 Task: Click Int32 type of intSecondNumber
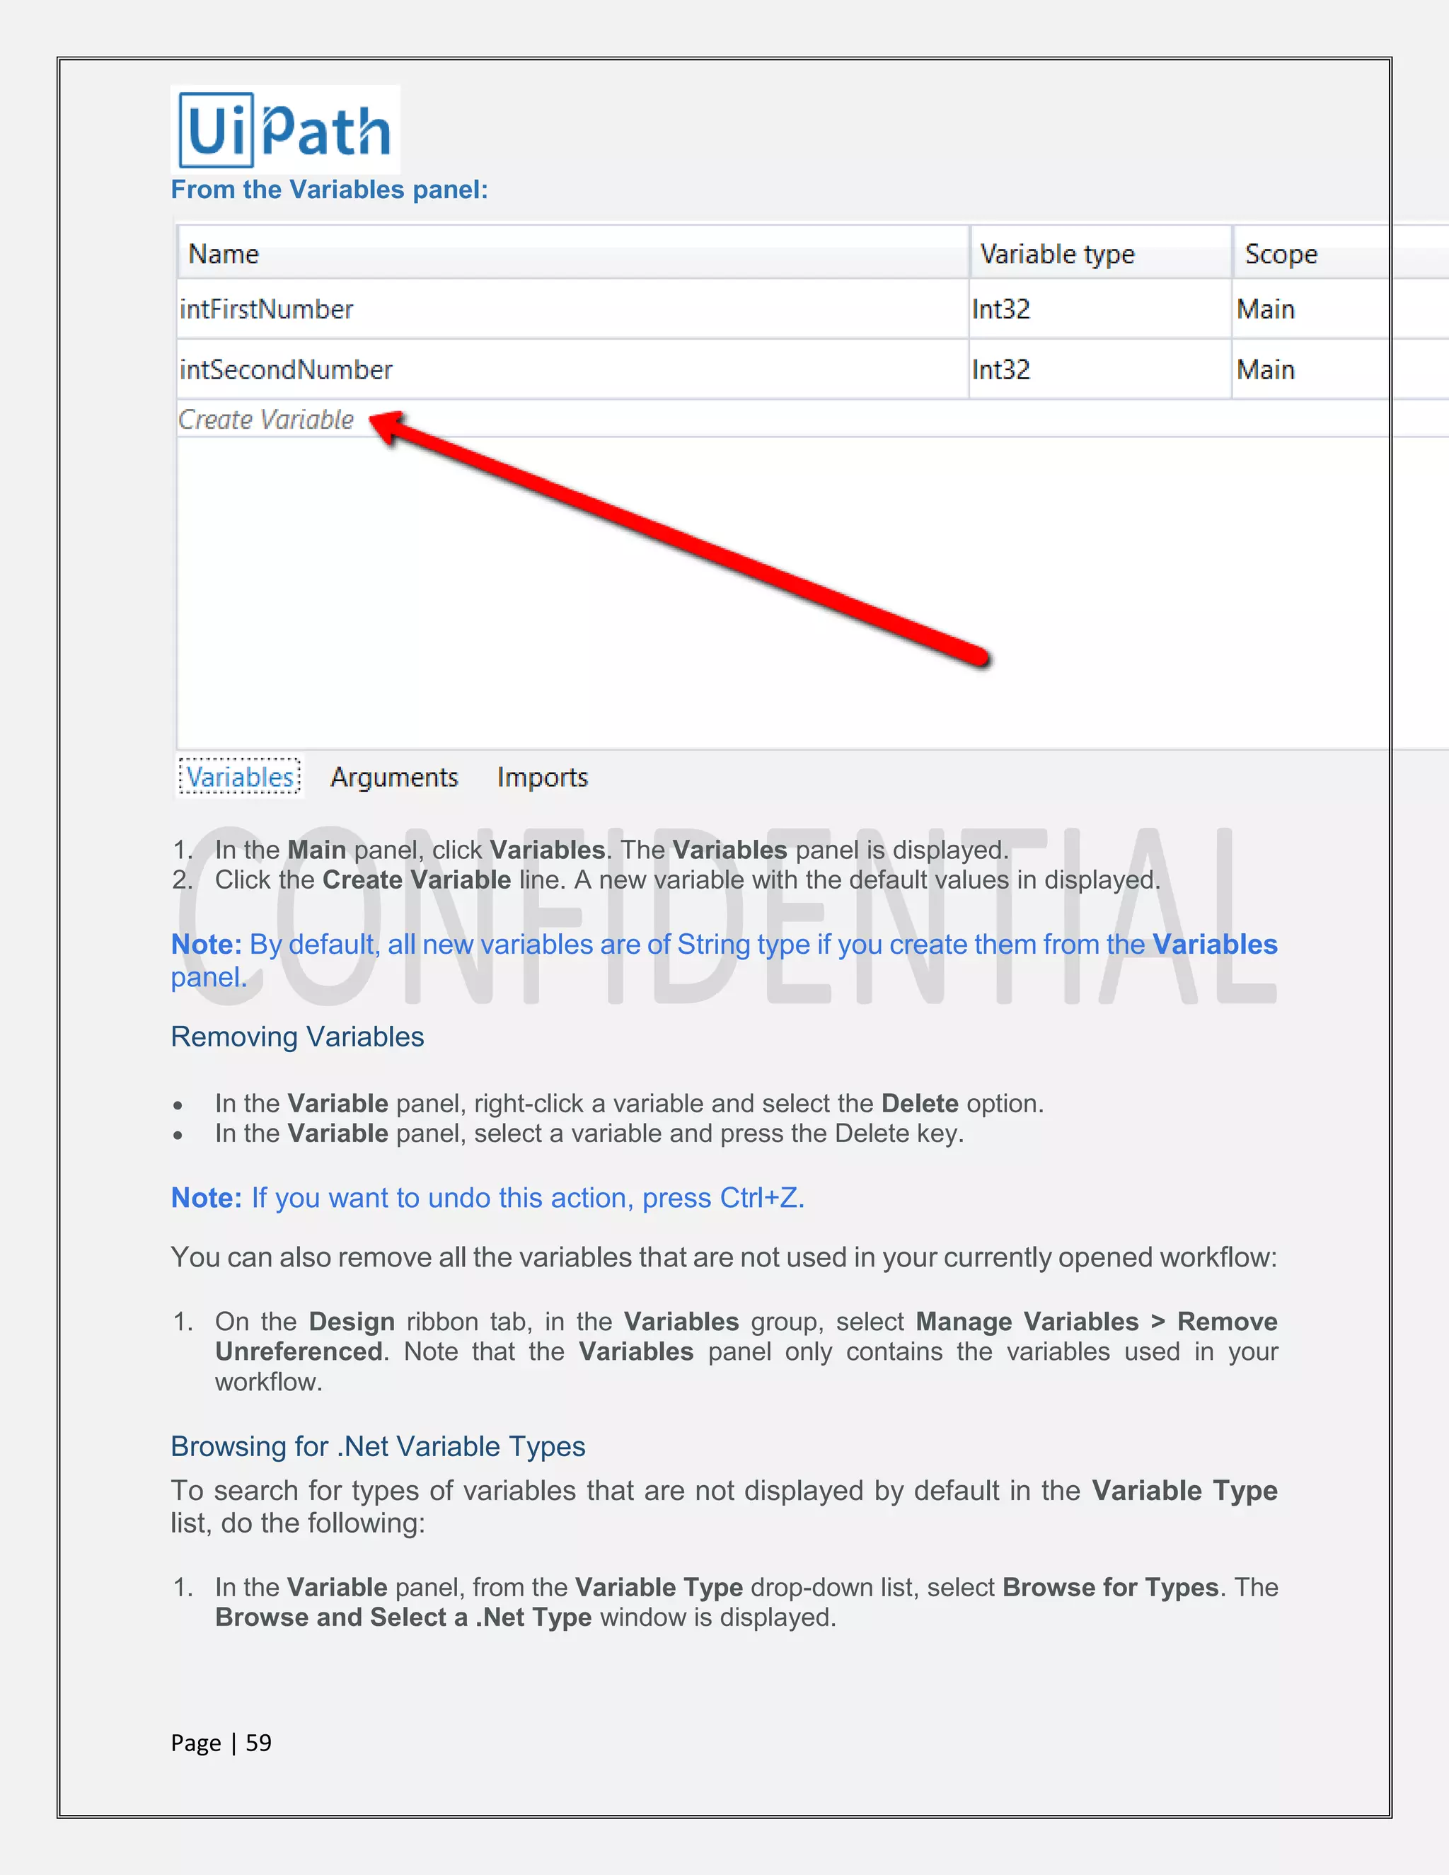pyautogui.click(x=1001, y=370)
